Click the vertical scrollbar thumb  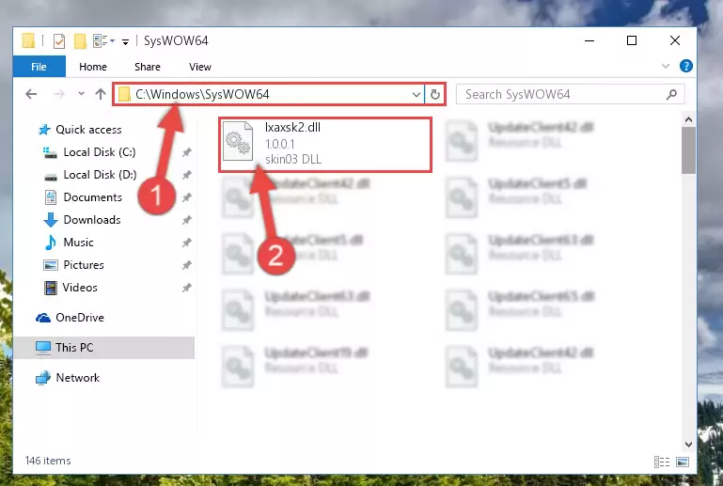coord(688,150)
